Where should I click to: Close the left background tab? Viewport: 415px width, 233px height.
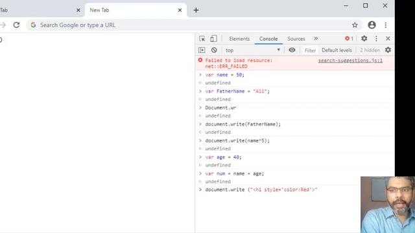[x=78, y=10]
